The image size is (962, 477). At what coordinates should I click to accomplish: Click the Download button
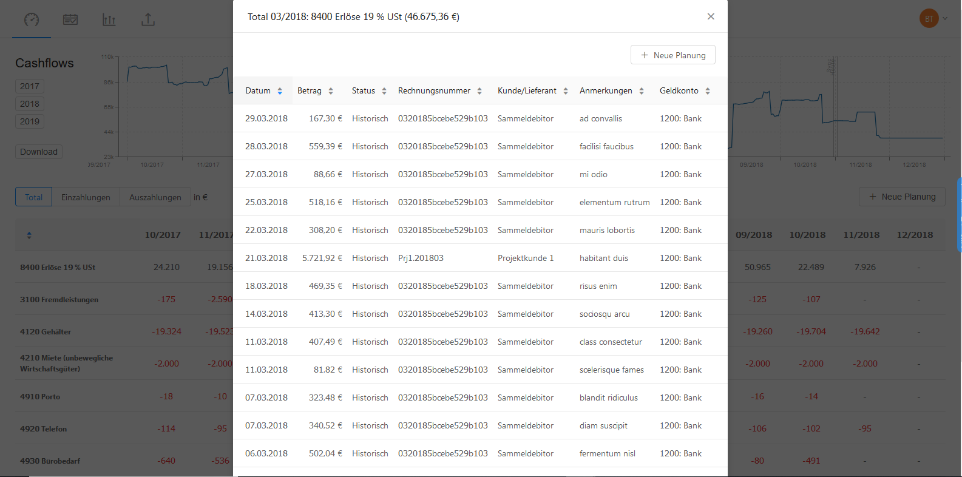click(39, 152)
